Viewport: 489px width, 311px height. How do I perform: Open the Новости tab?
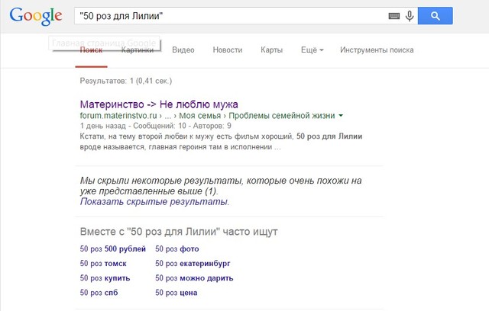coord(228,50)
